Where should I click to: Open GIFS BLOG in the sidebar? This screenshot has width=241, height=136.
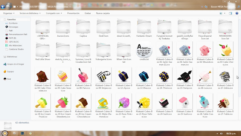point(14,42)
